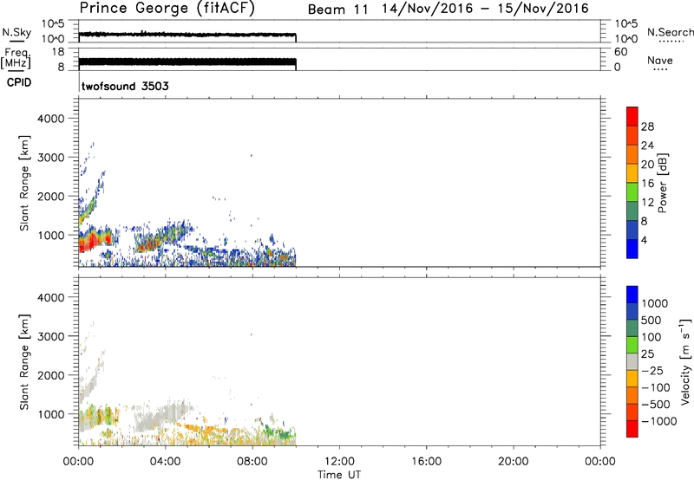Click the '500' label on the velocity colorbar
Image resolution: width=694 pixels, height=480 pixels.
point(651,321)
